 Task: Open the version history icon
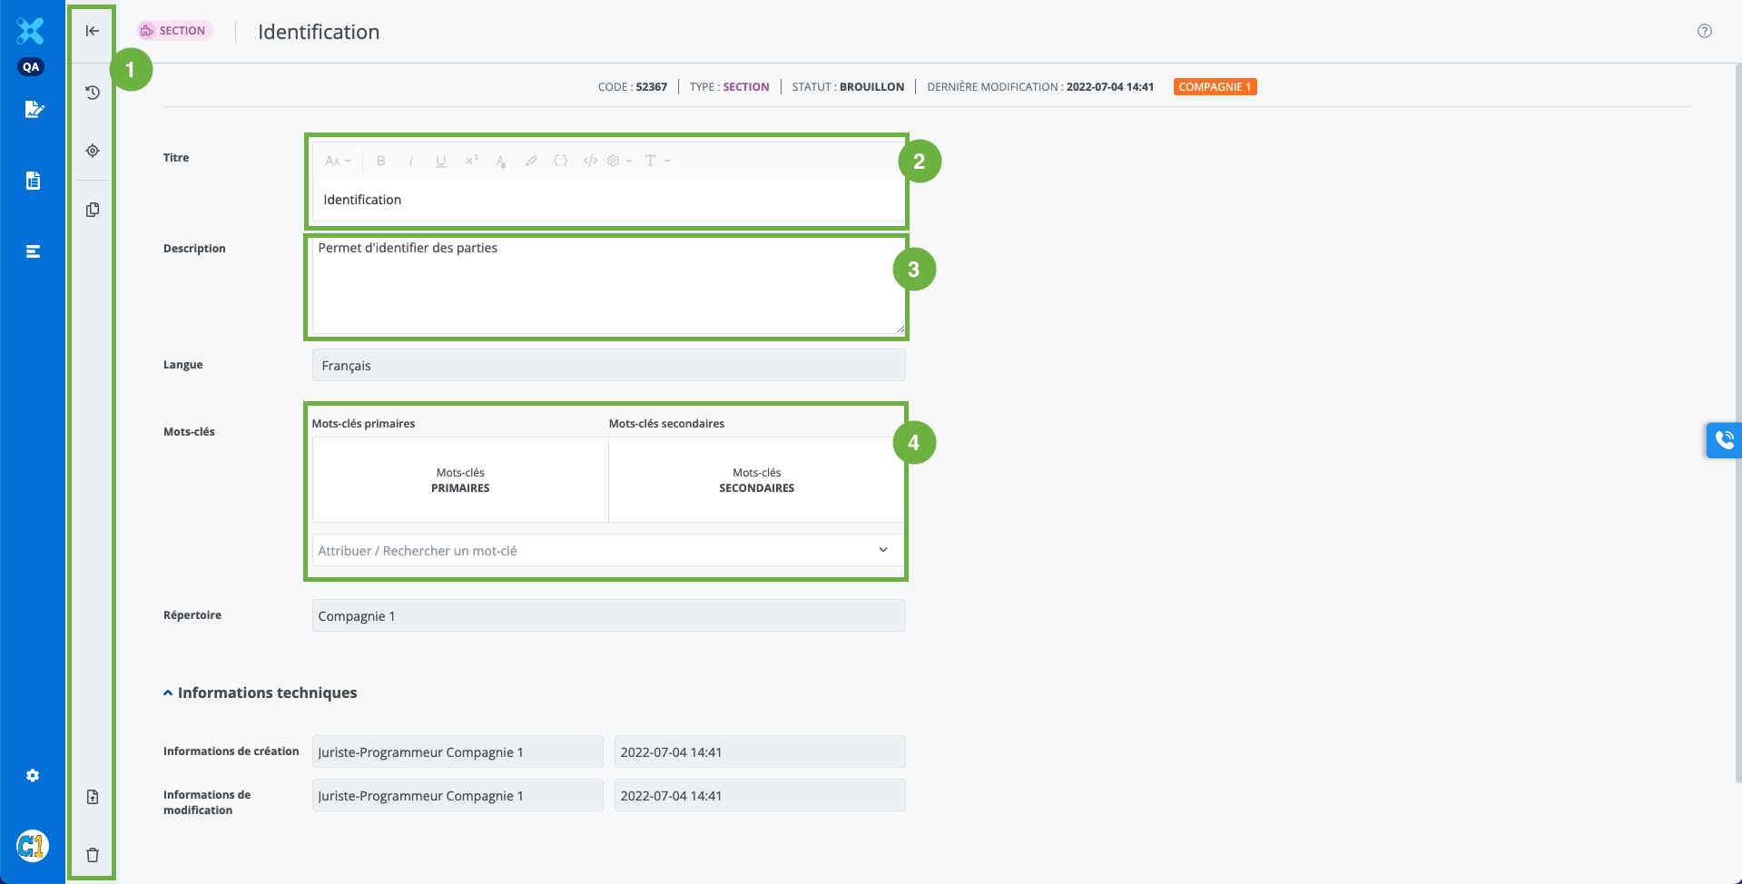coord(93,93)
